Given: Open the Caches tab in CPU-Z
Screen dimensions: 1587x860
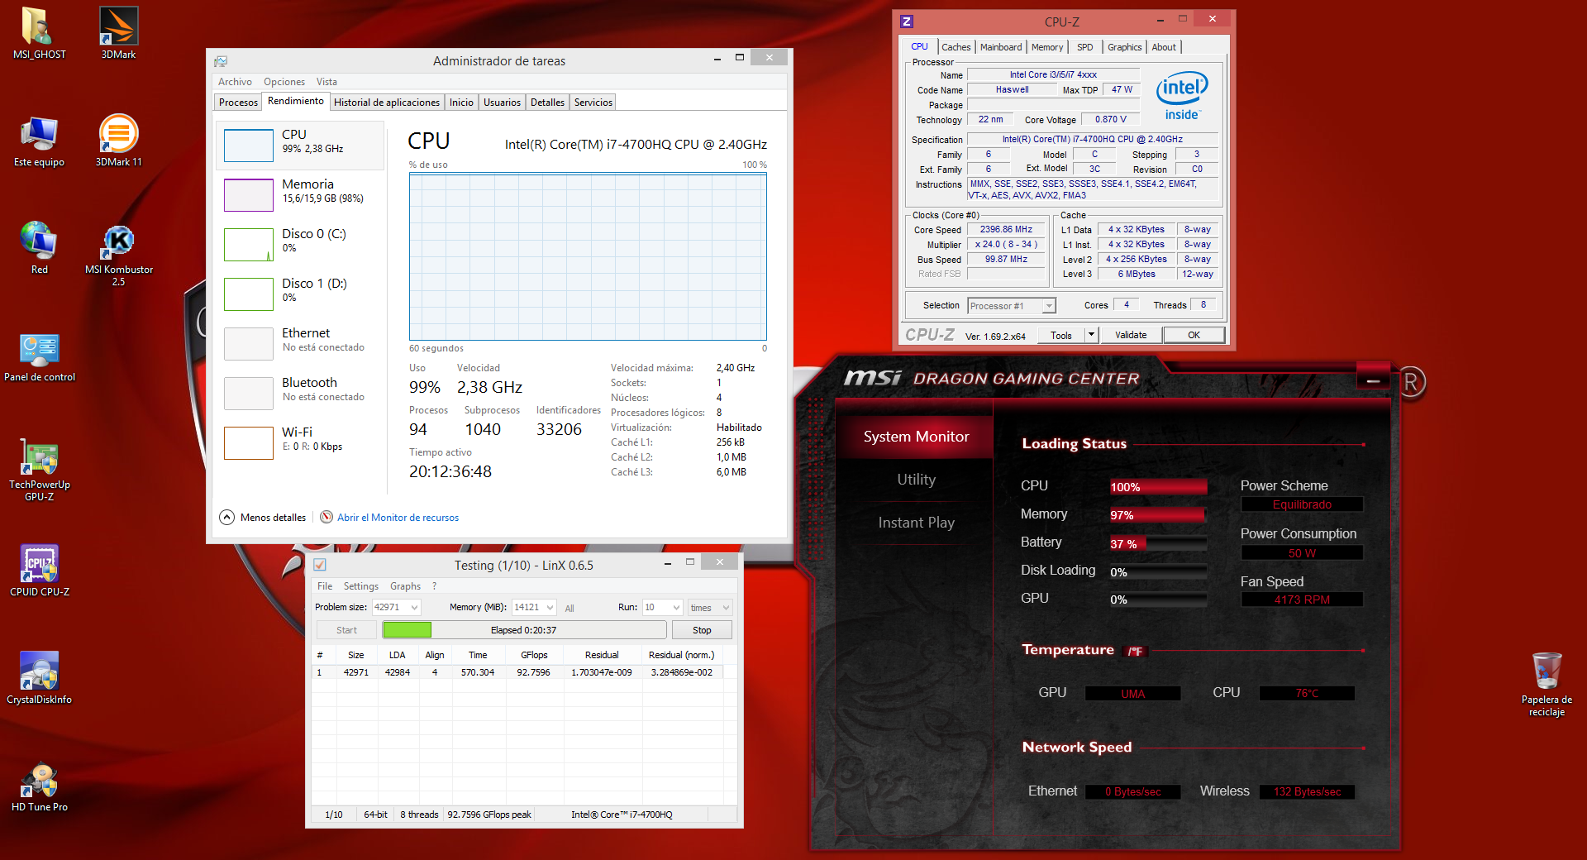Looking at the screenshot, I should click(956, 47).
